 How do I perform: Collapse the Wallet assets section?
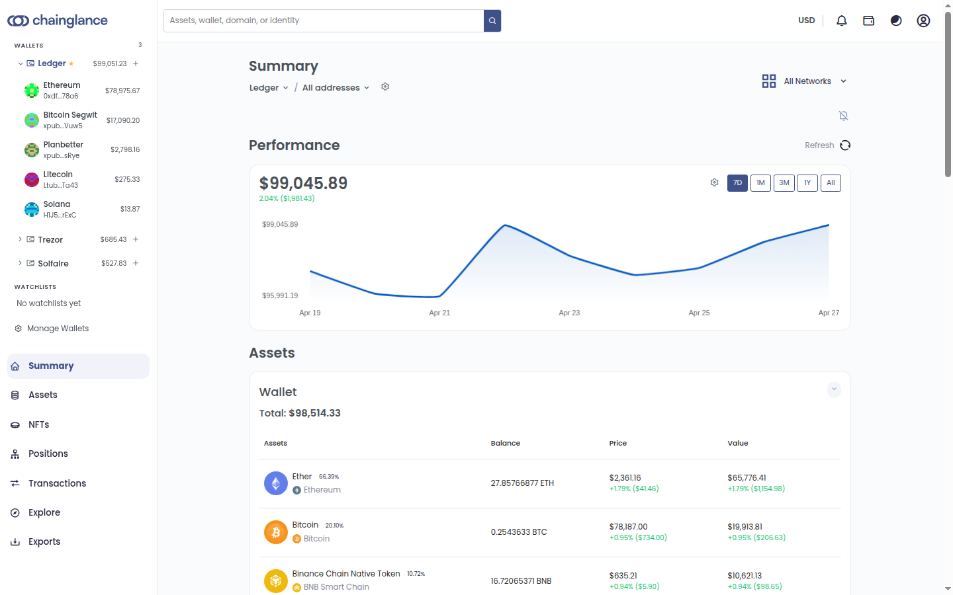[834, 389]
